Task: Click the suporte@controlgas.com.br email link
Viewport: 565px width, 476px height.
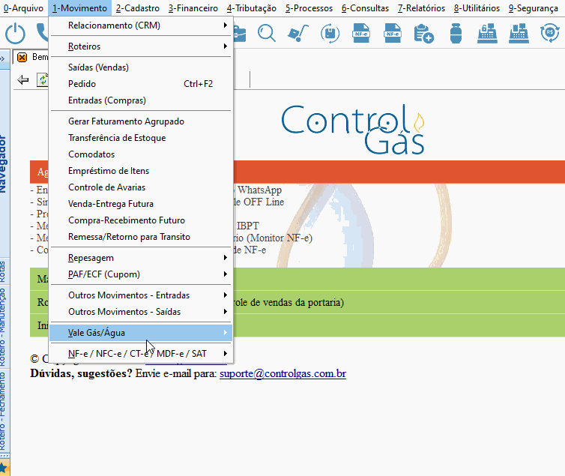Action: pyautogui.click(x=282, y=373)
